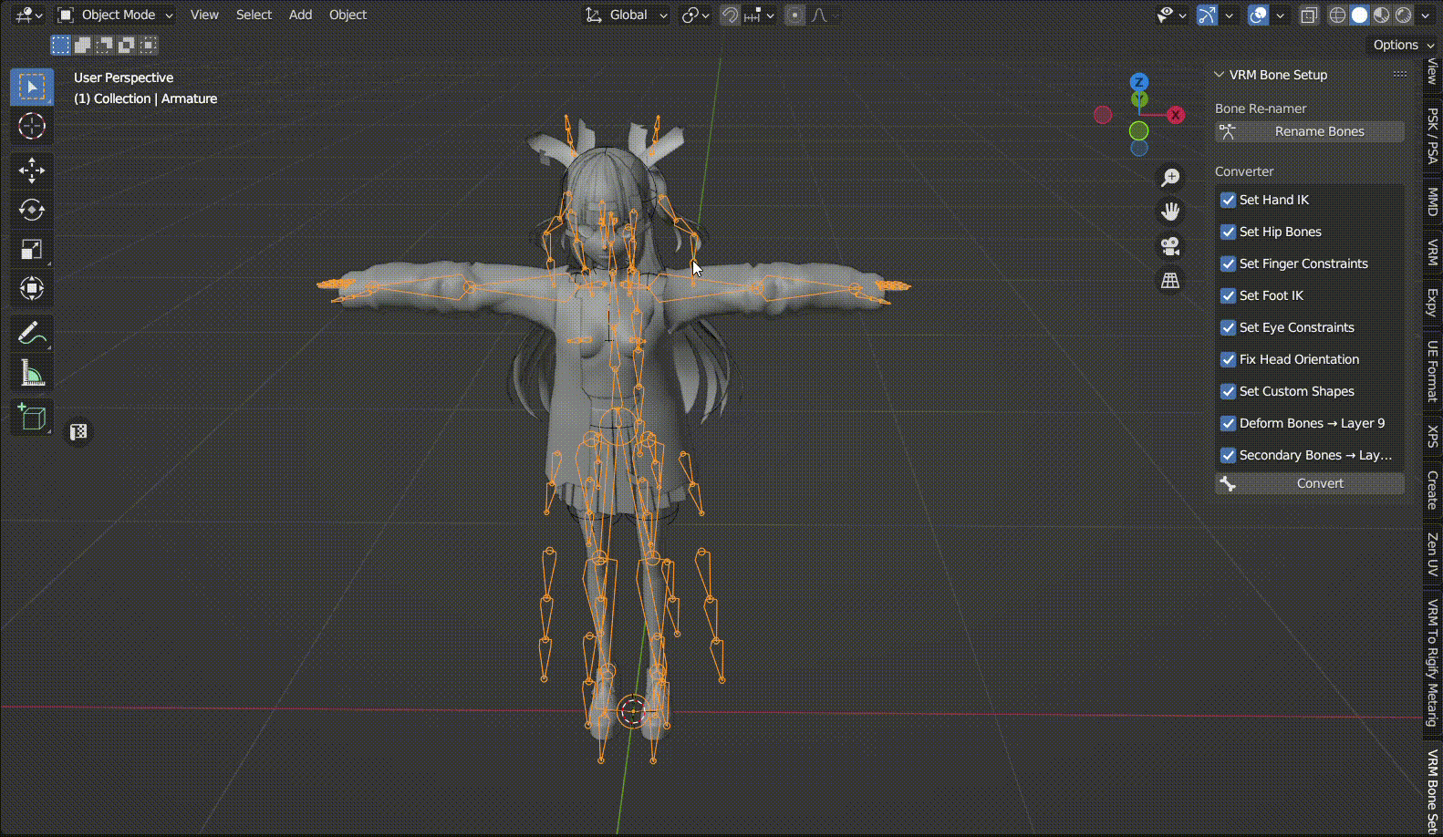Open the Add menu

pyautogui.click(x=300, y=15)
